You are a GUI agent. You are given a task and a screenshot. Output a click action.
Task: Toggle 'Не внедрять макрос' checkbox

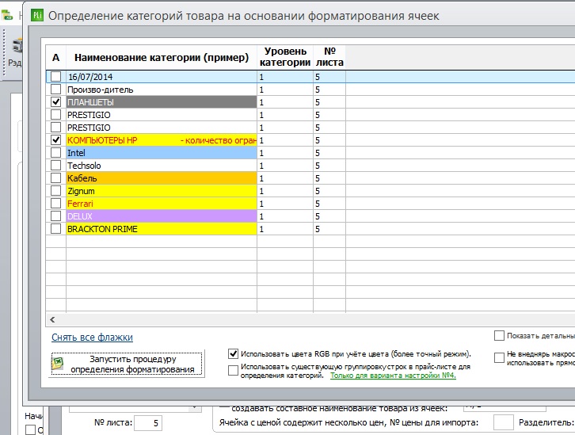click(x=499, y=357)
